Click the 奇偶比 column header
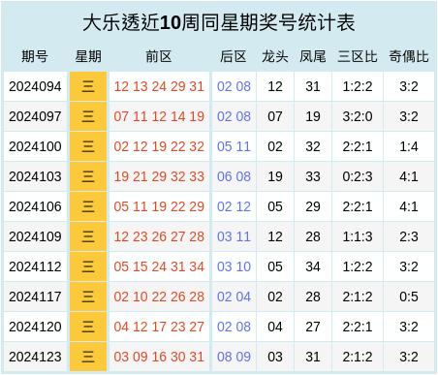The width and height of the screenshot is (438, 375). pyautogui.click(x=409, y=56)
